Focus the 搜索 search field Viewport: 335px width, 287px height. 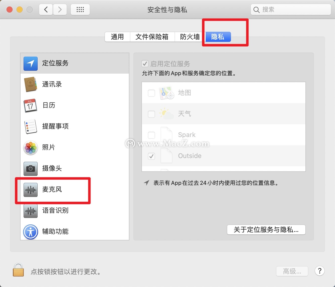[291, 10]
